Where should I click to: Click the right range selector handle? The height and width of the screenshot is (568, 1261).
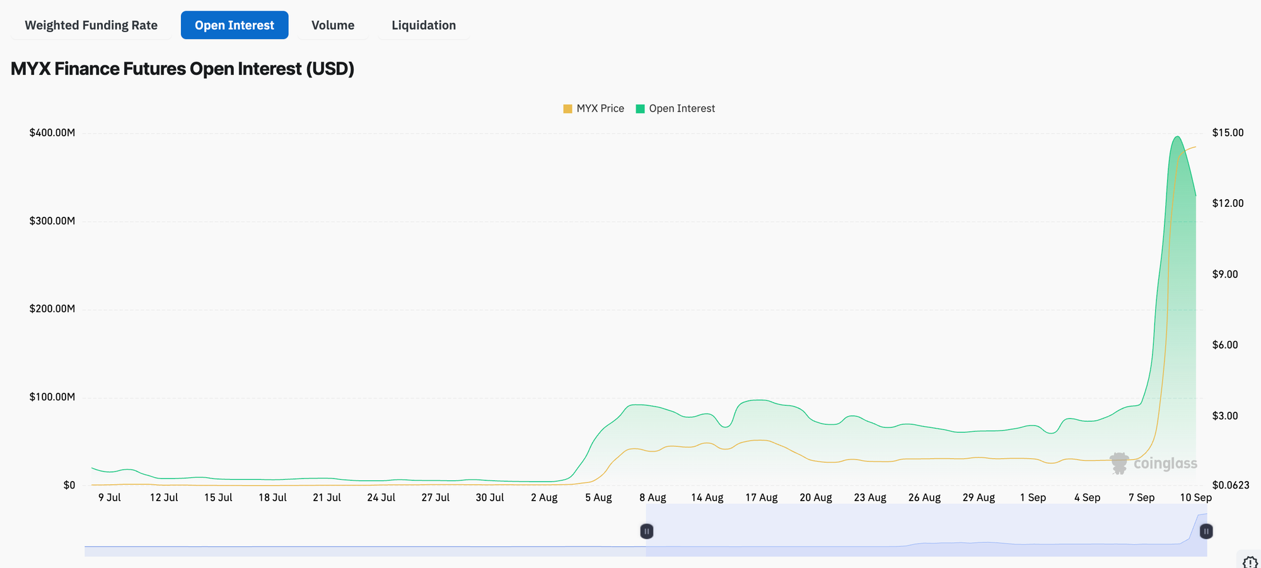click(x=1206, y=531)
